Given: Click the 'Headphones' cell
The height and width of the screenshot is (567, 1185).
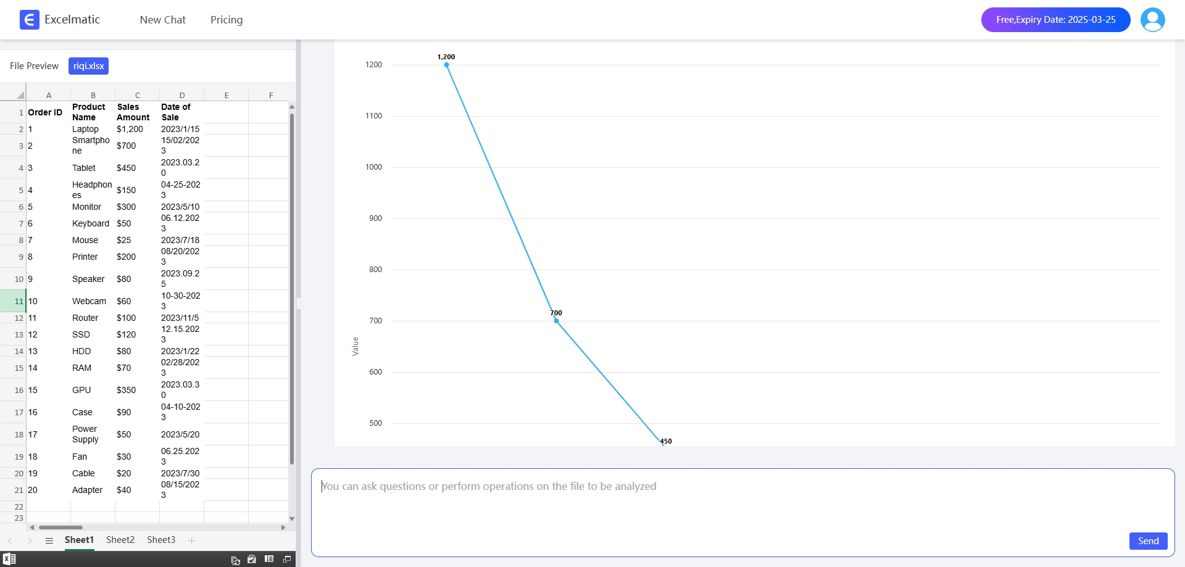Looking at the screenshot, I should pos(93,190).
